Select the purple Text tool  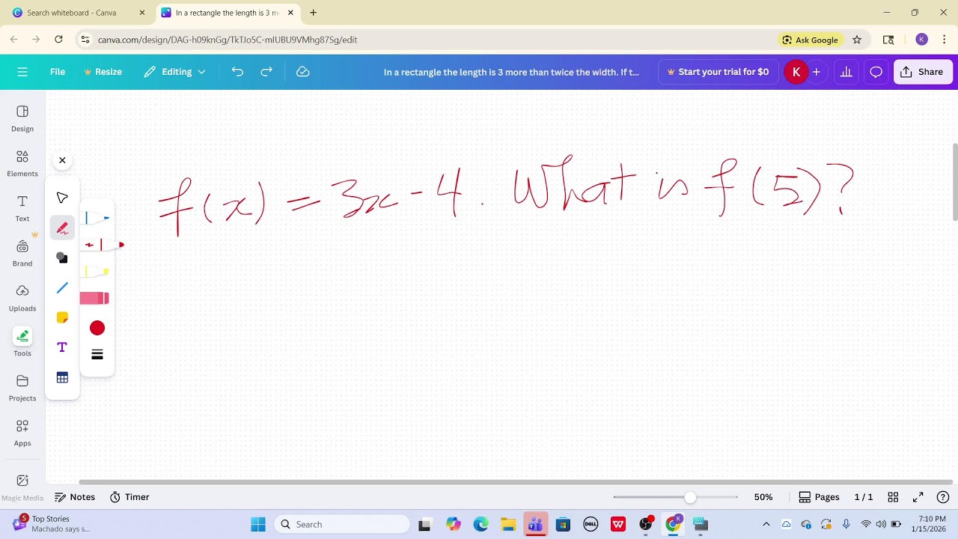(62, 347)
